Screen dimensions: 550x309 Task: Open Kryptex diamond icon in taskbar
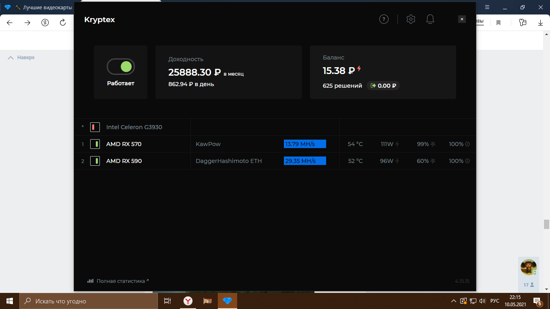tap(227, 301)
